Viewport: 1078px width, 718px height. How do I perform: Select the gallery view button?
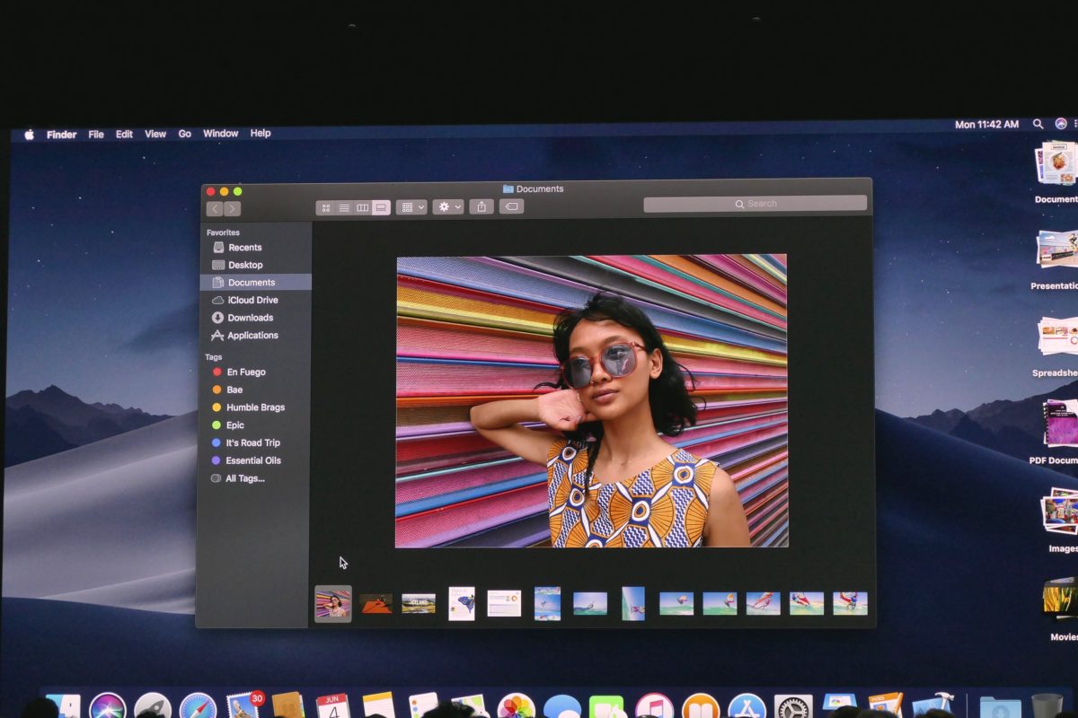click(x=381, y=207)
